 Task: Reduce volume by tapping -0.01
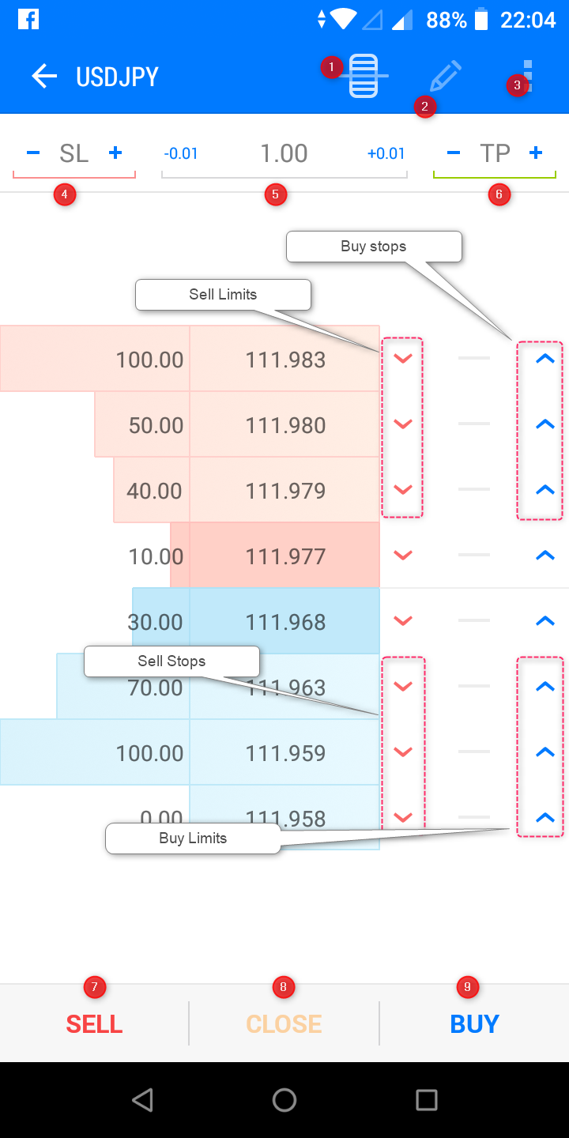click(x=181, y=153)
